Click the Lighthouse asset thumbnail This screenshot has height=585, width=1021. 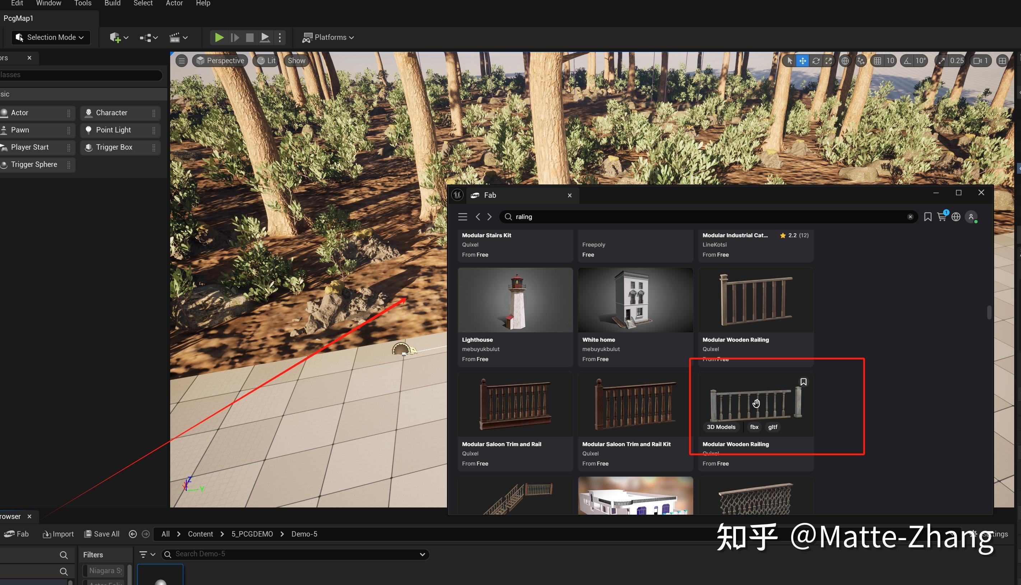point(515,300)
